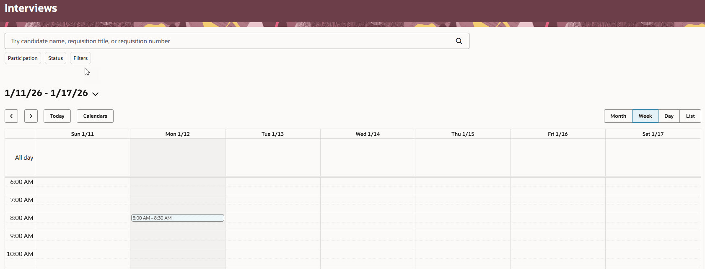This screenshot has width=705, height=269.
Task: Select the Mon 1/12 column header
Action: (x=178, y=134)
